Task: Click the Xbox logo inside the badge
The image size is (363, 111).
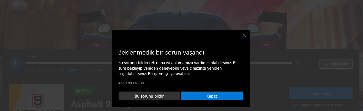Action: pos(78,90)
